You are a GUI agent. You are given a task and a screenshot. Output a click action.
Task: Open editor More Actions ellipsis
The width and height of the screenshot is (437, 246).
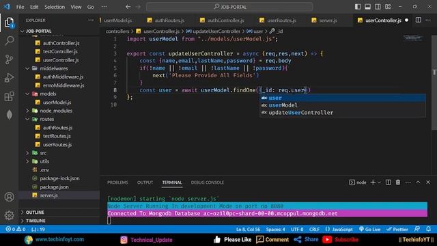click(428, 20)
